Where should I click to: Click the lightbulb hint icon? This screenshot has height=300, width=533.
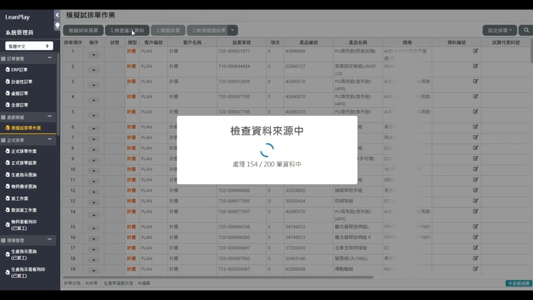[x=57, y=25]
